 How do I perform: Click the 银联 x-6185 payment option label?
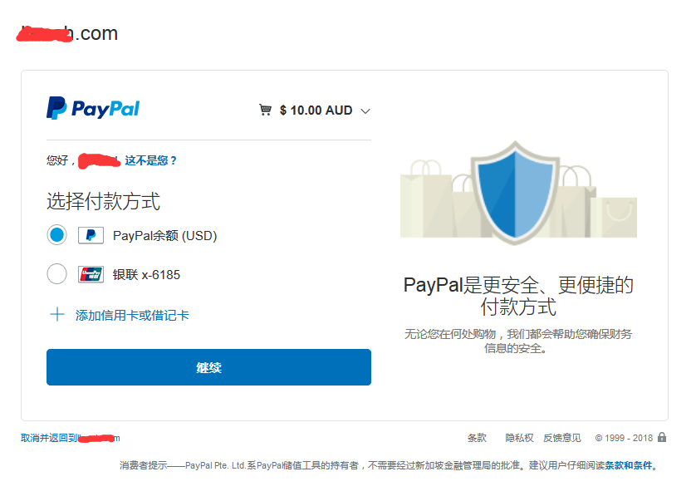[x=146, y=275]
